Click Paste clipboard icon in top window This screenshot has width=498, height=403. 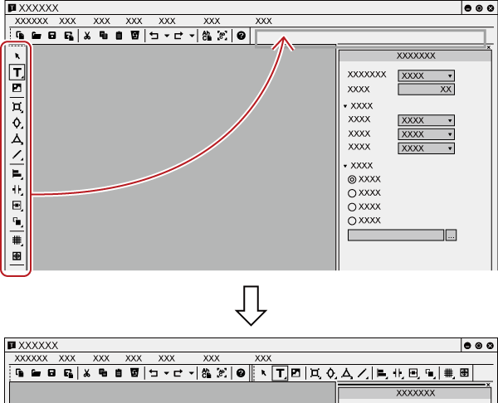tap(119, 36)
